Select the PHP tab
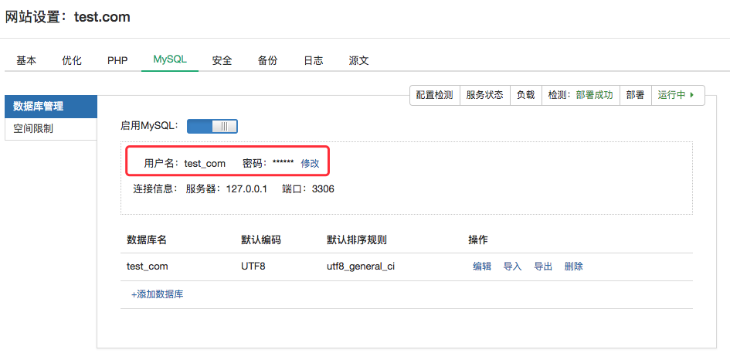This screenshot has width=730, height=360. pos(117,60)
